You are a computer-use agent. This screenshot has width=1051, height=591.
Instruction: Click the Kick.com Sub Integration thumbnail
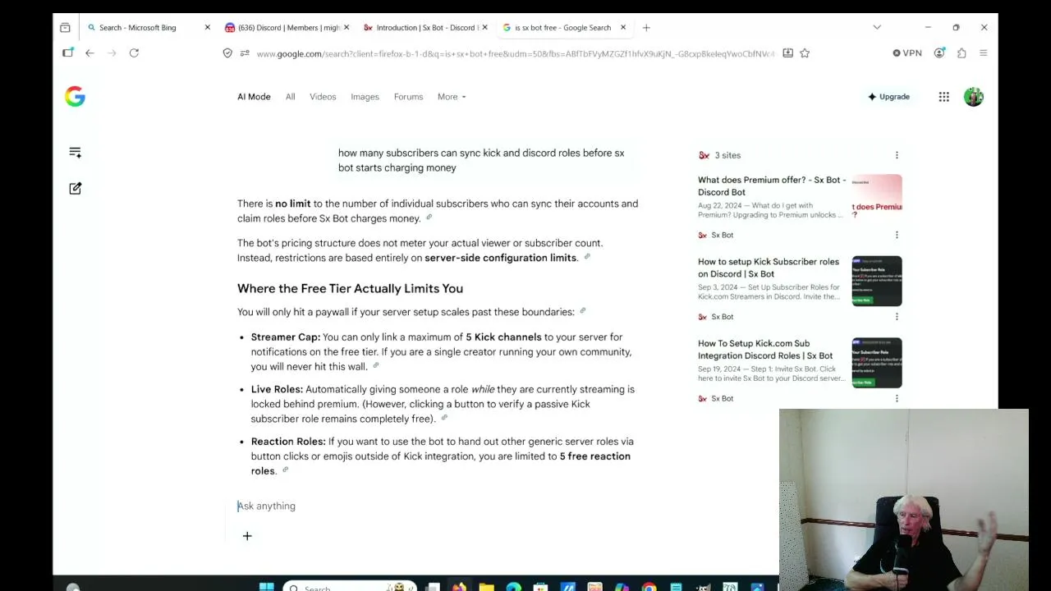coord(877,363)
